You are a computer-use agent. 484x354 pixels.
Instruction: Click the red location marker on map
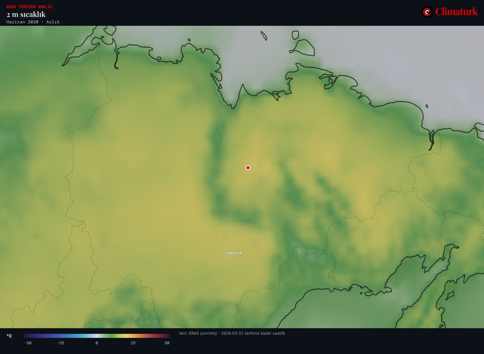pyautogui.click(x=248, y=168)
